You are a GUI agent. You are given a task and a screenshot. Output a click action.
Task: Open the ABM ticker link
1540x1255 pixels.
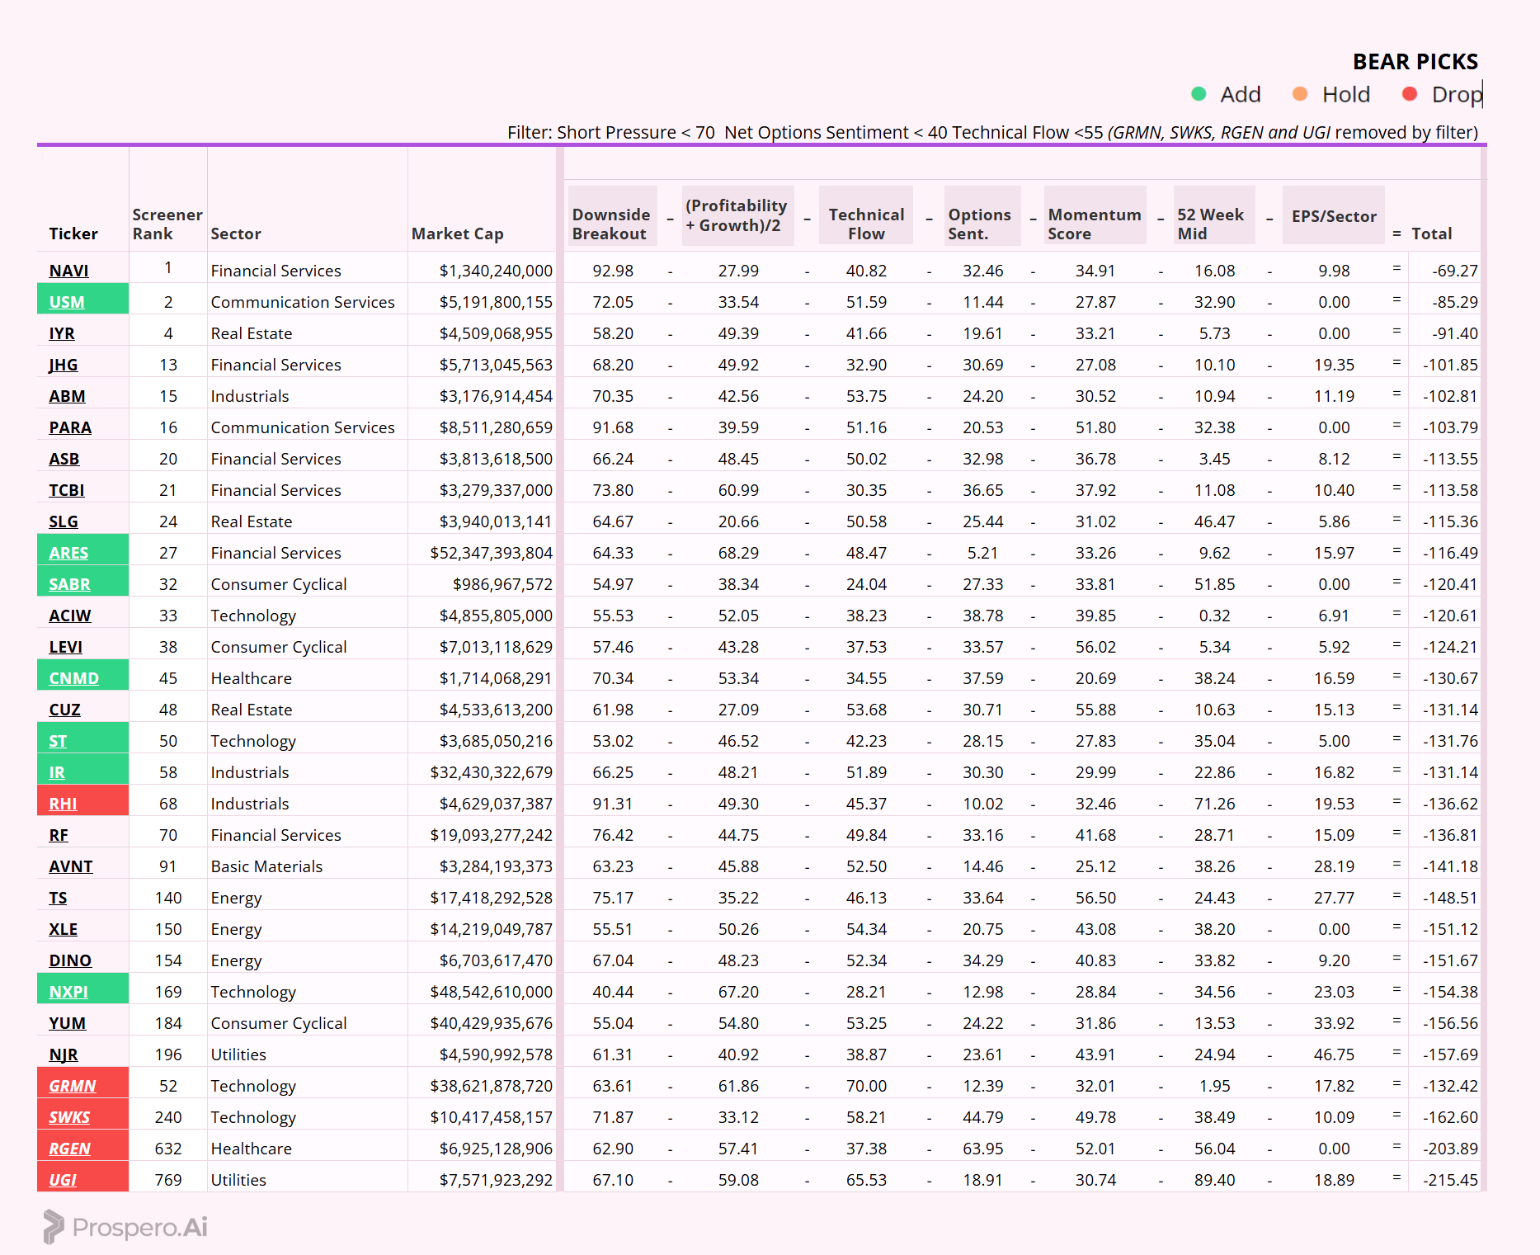click(67, 396)
